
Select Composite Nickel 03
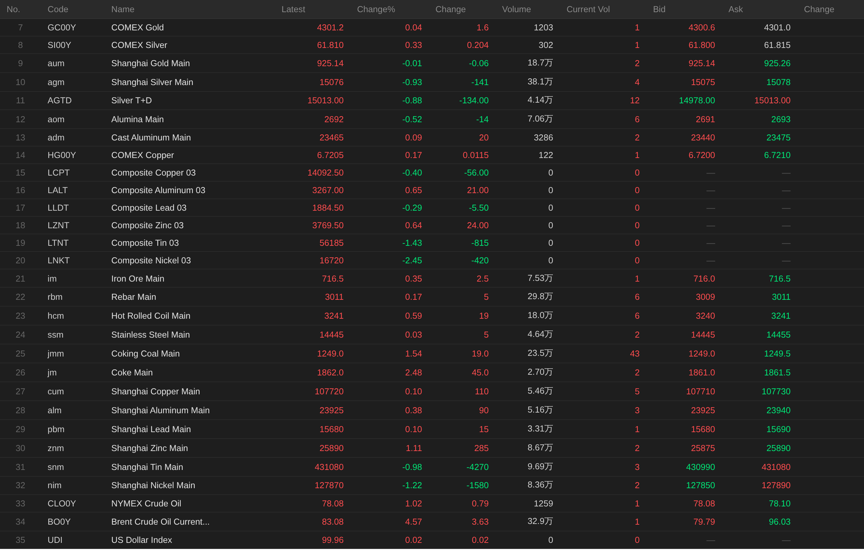point(151,261)
